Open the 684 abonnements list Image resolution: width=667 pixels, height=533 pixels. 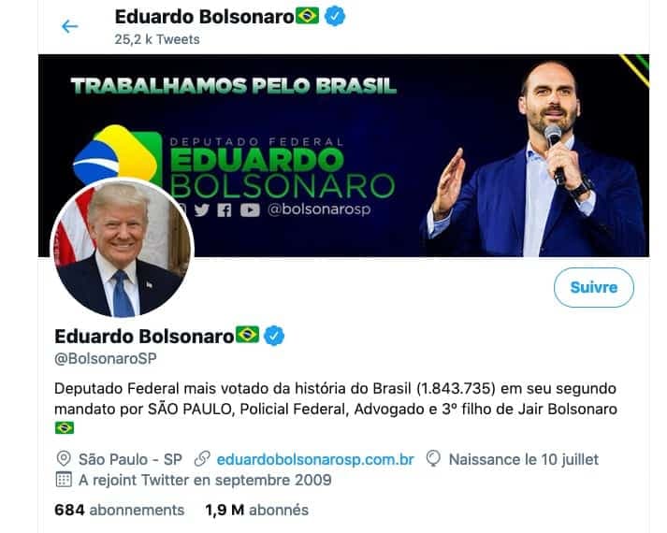click(x=120, y=510)
